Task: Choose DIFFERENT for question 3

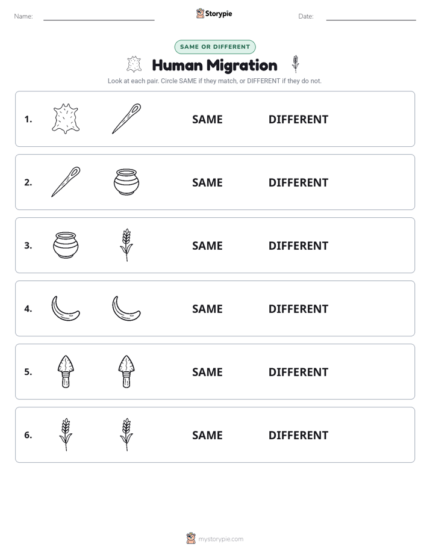Action: coord(298,246)
